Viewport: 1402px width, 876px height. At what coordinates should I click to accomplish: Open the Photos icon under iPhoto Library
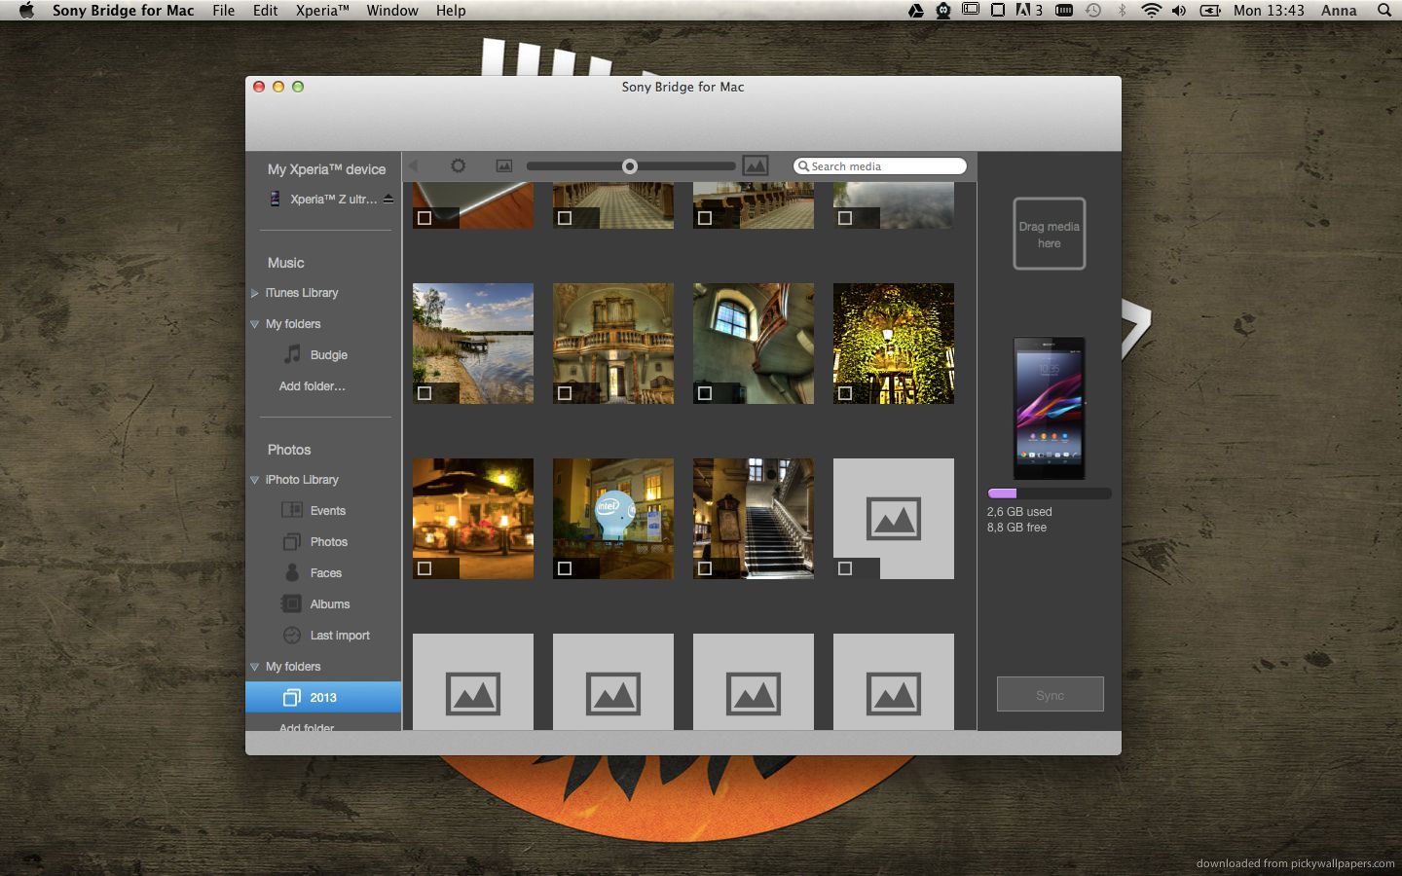(x=291, y=541)
